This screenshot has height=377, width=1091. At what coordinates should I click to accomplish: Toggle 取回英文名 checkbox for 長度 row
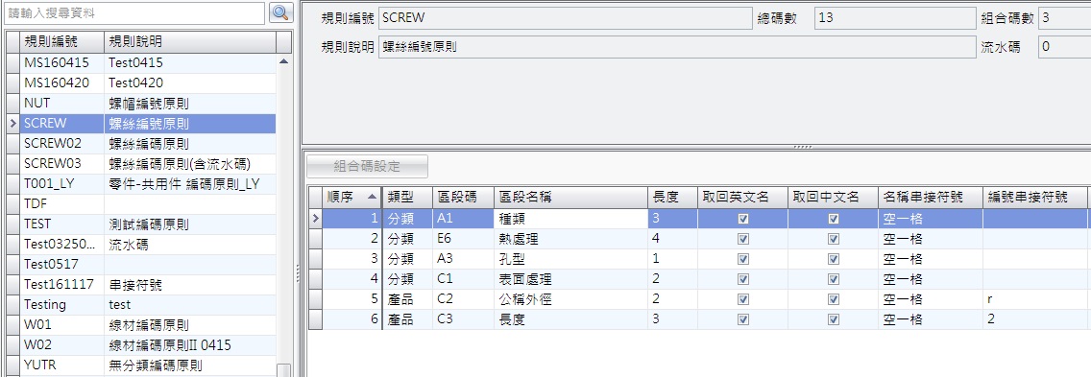(x=743, y=319)
